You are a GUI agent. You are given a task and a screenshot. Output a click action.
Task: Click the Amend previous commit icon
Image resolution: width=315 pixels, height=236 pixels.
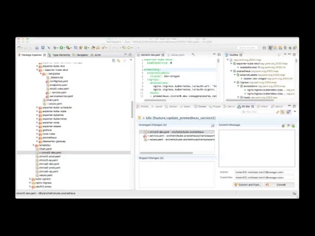click(x=283, y=125)
